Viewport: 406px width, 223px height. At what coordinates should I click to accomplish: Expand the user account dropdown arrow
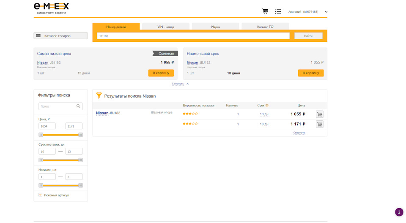click(326, 12)
